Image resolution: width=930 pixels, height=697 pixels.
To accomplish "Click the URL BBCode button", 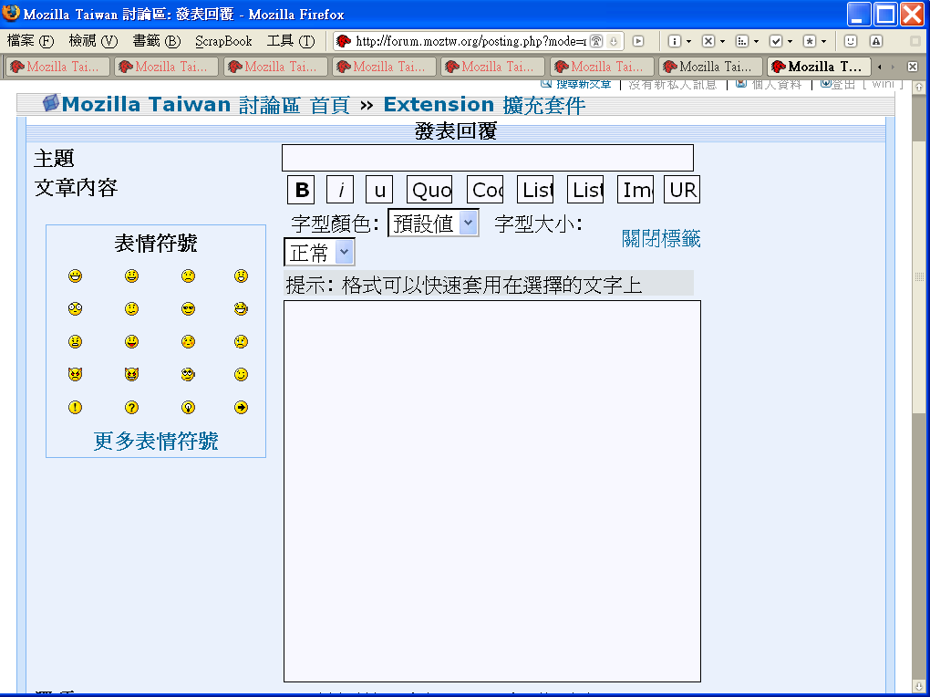I will (x=682, y=190).
